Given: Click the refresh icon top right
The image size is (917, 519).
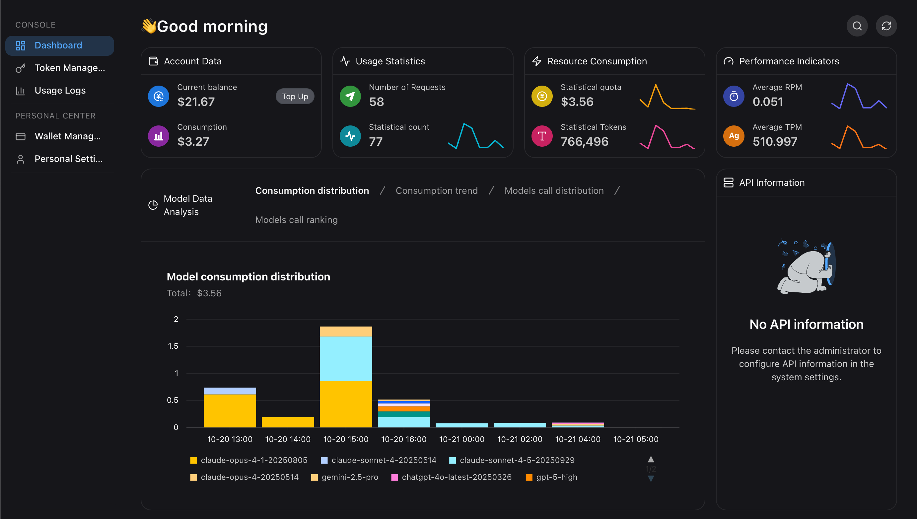Looking at the screenshot, I should [886, 26].
